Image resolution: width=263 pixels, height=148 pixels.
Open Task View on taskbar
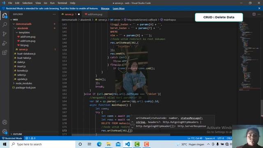tap(90, 144)
